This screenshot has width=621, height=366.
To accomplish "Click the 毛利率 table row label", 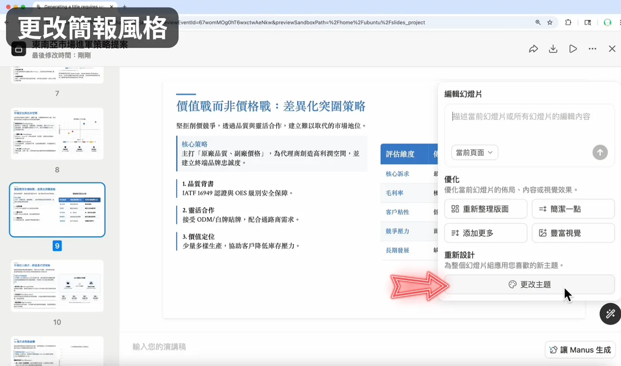I will tap(395, 193).
